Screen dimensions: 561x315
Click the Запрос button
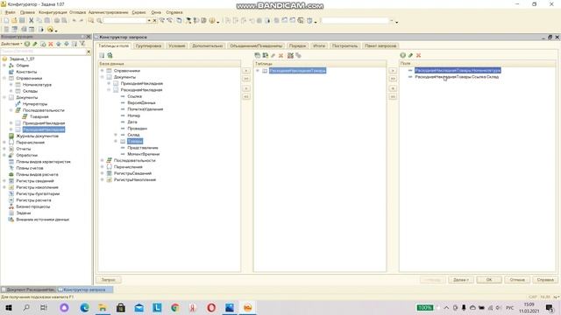[x=109, y=280]
